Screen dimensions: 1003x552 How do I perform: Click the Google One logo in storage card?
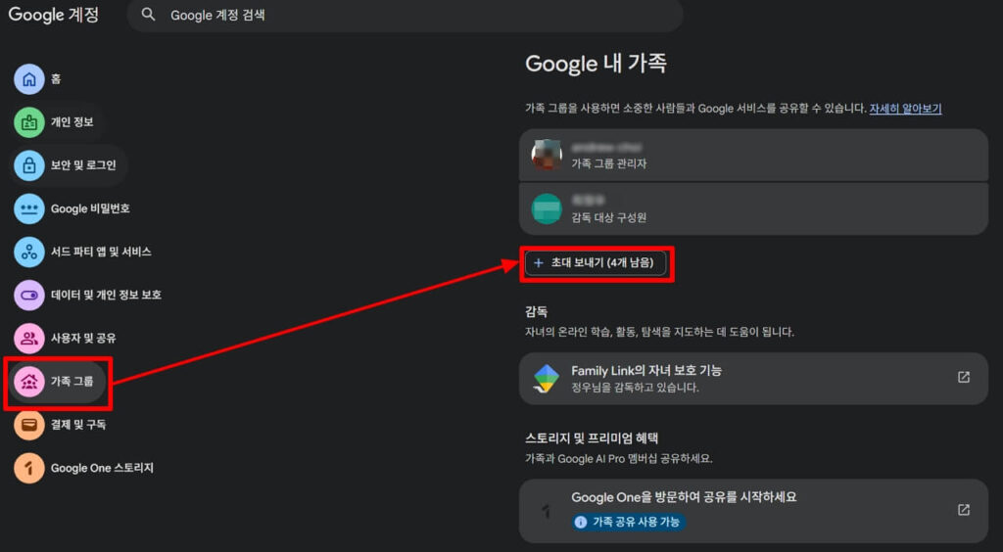pyautogui.click(x=546, y=511)
